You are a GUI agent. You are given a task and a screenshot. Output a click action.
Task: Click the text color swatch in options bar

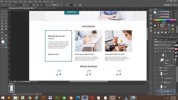[71, 5]
